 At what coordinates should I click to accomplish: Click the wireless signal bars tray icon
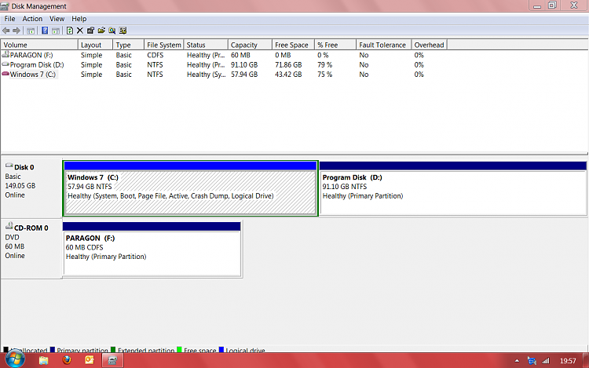tap(546, 361)
